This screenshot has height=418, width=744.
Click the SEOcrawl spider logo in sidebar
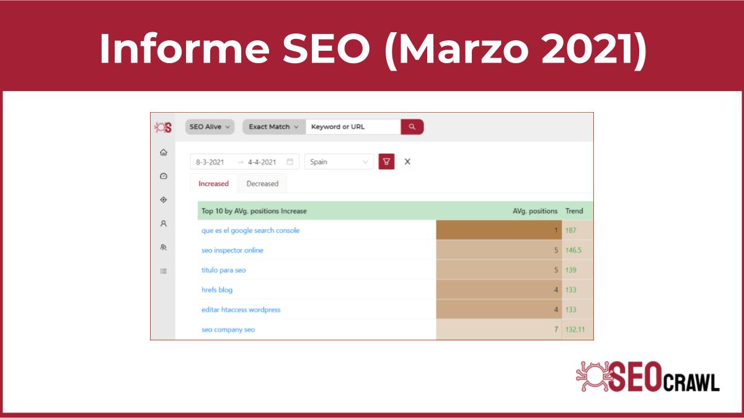pos(163,127)
